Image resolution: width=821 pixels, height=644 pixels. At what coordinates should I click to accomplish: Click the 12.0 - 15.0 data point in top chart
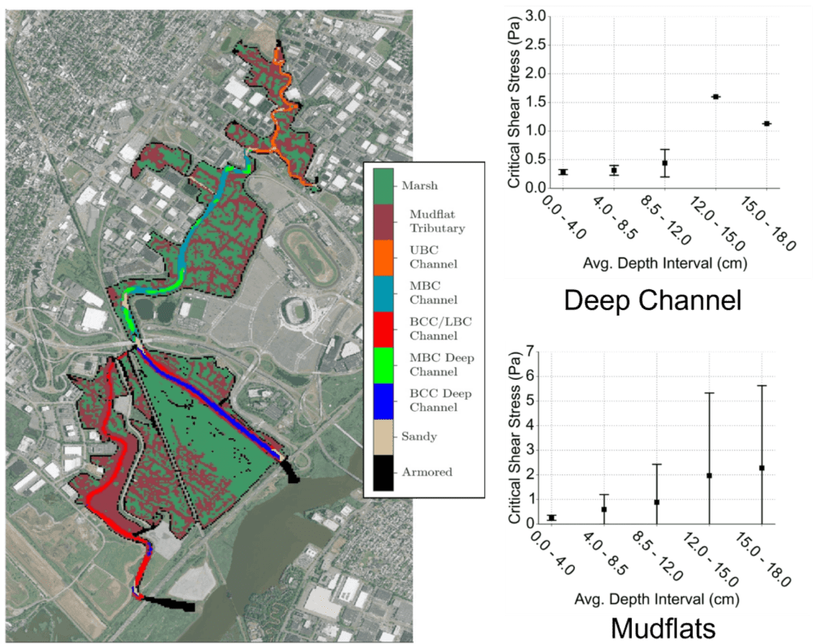tap(715, 96)
